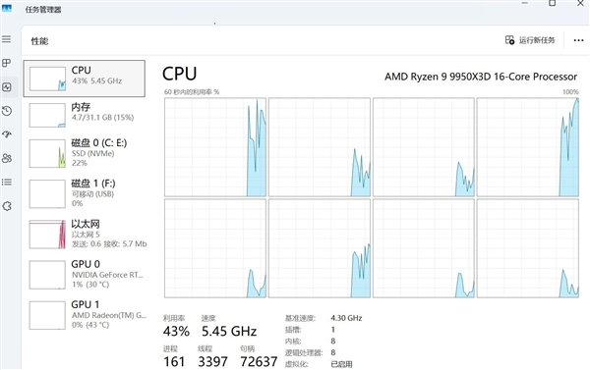The height and width of the screenshot is (370, 590).
Task: Select the 以太网 network item
Action: (x=85, y=234)
